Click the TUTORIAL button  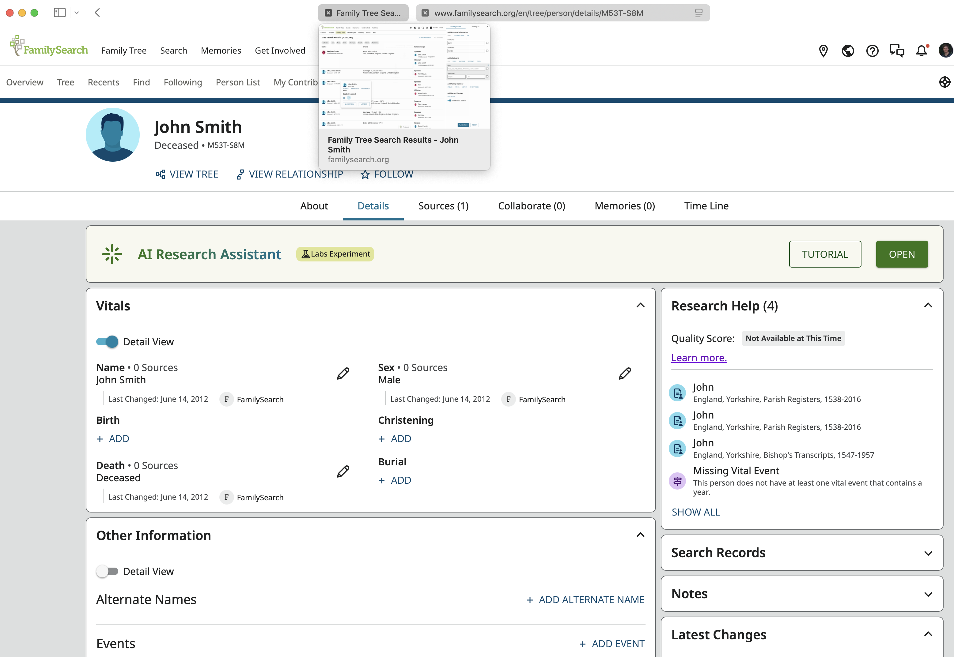(825, 254)
